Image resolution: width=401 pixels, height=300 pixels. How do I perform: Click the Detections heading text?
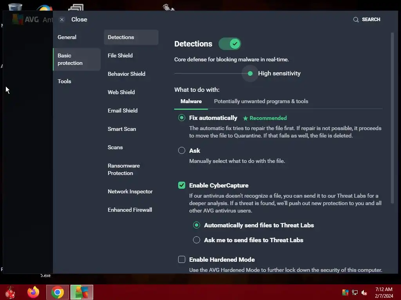point(193,44)
